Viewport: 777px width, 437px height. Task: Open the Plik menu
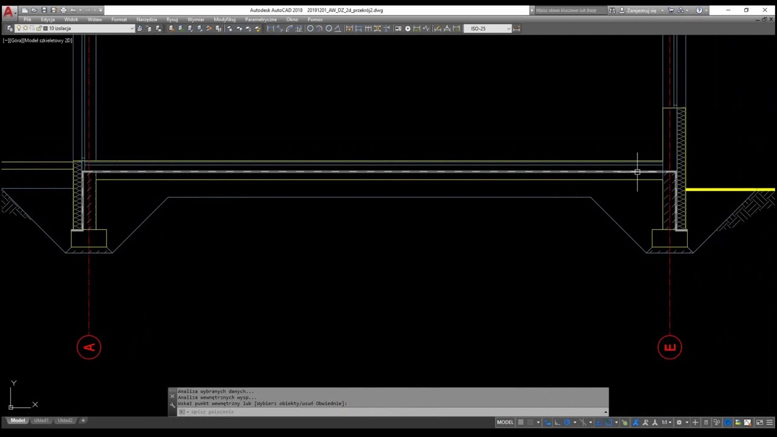tap(27, 19)
